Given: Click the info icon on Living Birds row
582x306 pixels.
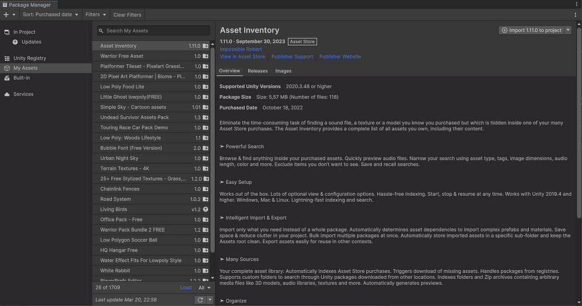Looking at the screenshot, I should tap(206, 210).
